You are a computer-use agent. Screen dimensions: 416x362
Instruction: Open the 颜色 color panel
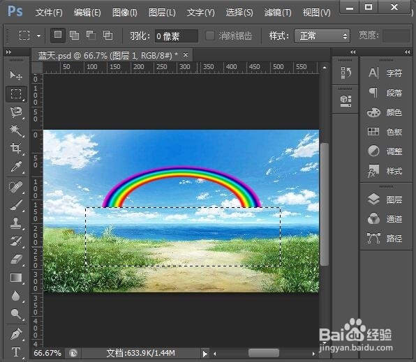385,112
